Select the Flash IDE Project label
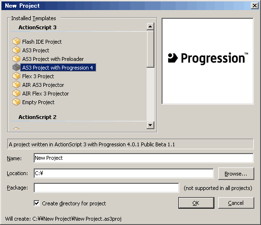261x225 pixels. tap(42, 42)
